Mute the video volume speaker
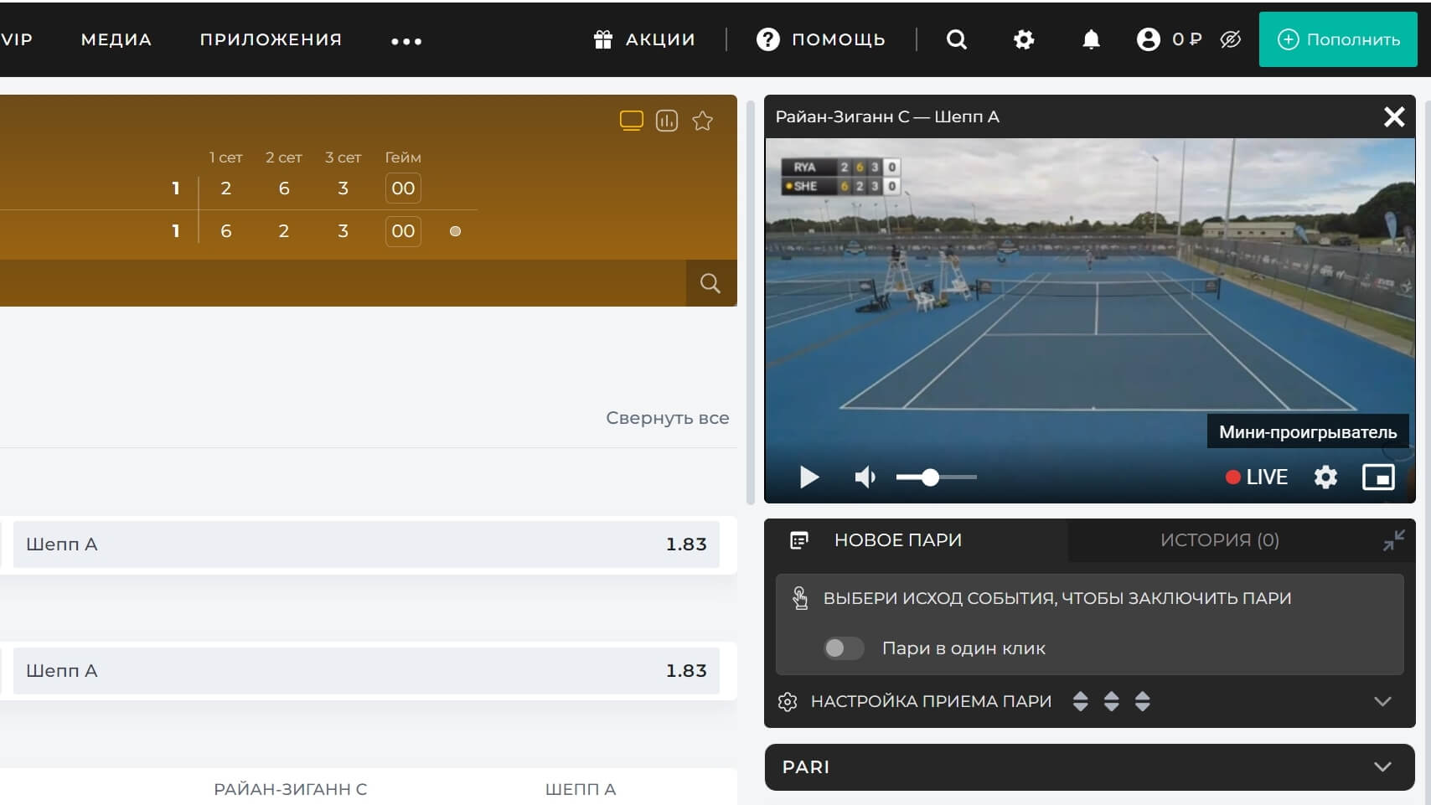Viewport: 1431px width, 805px height. click(x=865, y=477)
